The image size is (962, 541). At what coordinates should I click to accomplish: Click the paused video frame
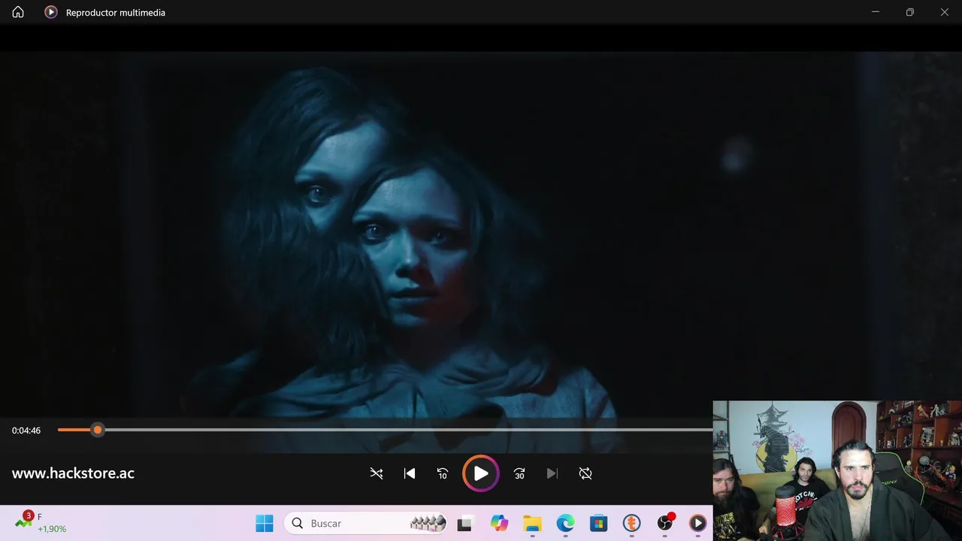tap(481, 233)
